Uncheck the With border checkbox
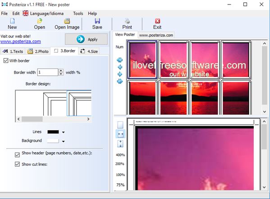 6,60
